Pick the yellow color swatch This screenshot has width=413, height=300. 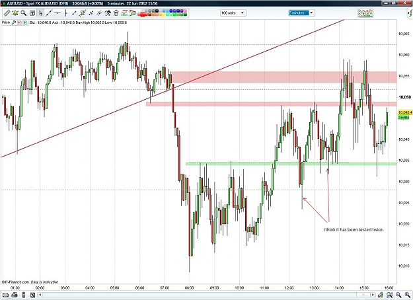[164, 15]
